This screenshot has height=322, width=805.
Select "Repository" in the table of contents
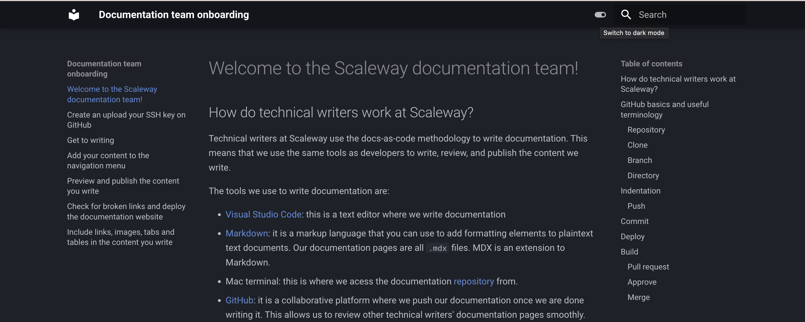coord(646,130)
